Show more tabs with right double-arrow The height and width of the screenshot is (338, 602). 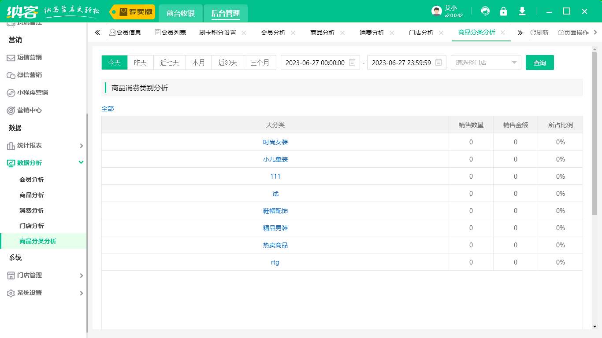pyautogui.click(x=520, y=33)
